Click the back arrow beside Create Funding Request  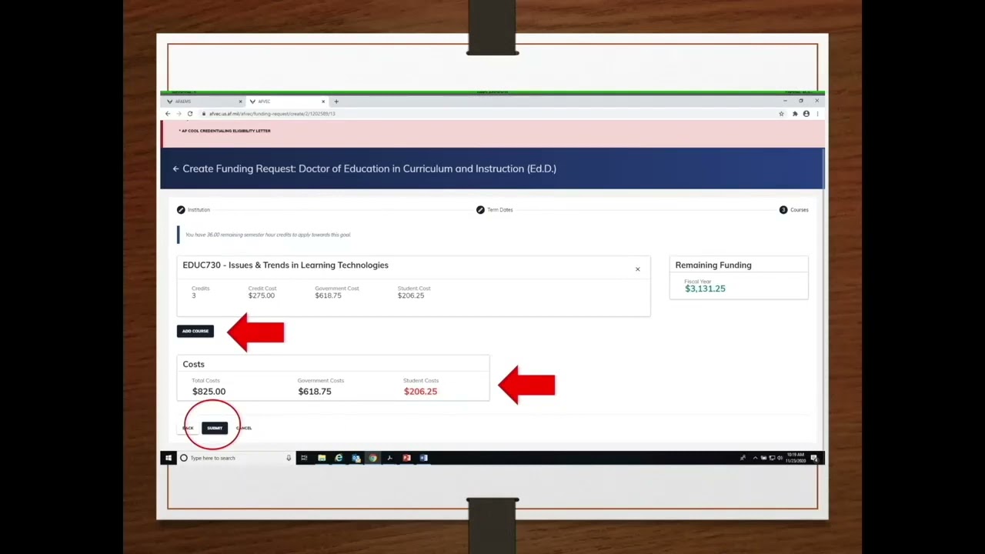pyautogui.click(x=175, y=169)
